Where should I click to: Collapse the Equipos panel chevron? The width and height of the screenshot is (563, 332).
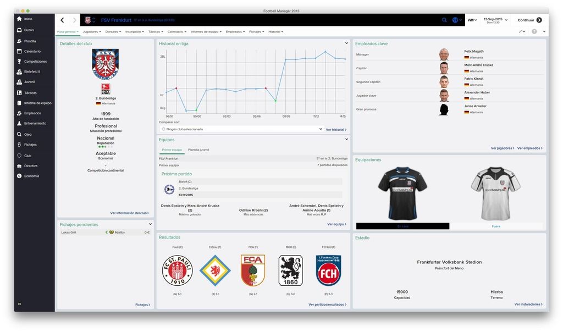coord(346,139)
